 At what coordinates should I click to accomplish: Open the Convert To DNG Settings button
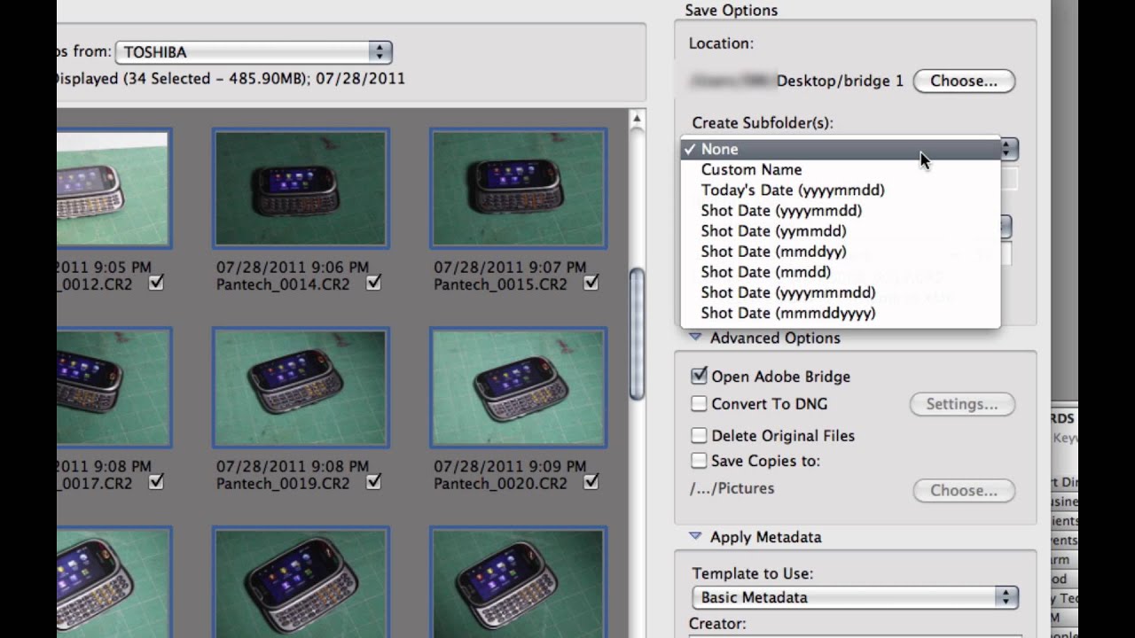click(962, 404)
